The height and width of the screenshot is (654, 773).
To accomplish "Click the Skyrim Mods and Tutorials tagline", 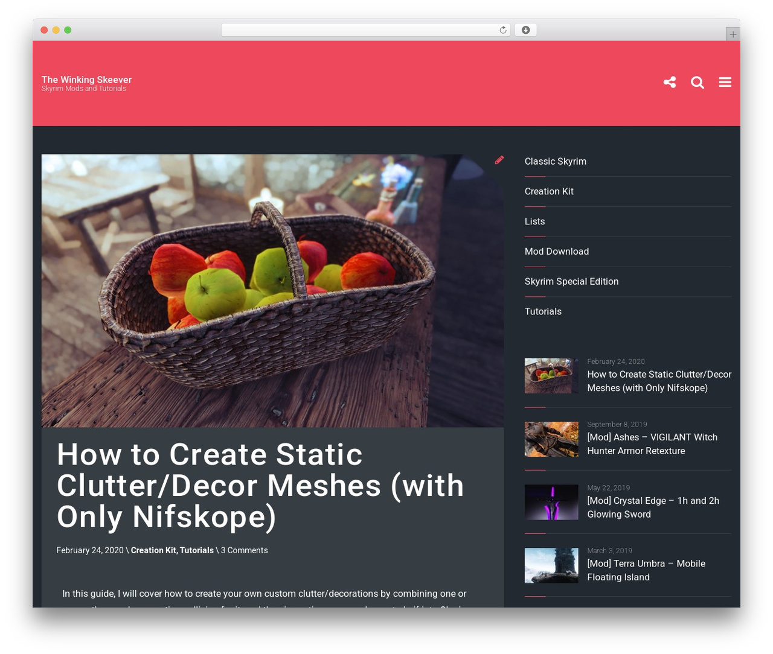I will tap(84, 89).
